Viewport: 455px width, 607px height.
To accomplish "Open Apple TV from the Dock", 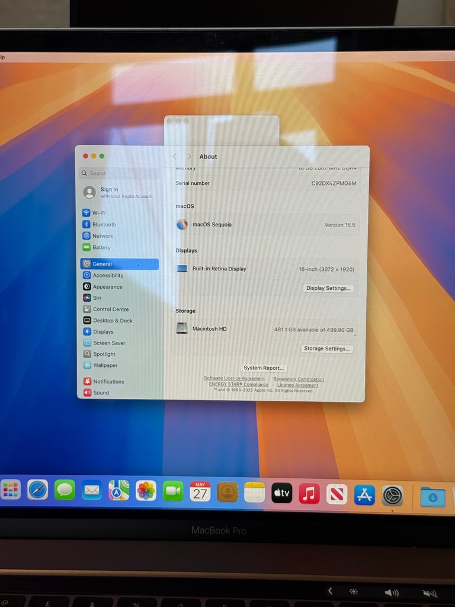I will pos(281,493).
